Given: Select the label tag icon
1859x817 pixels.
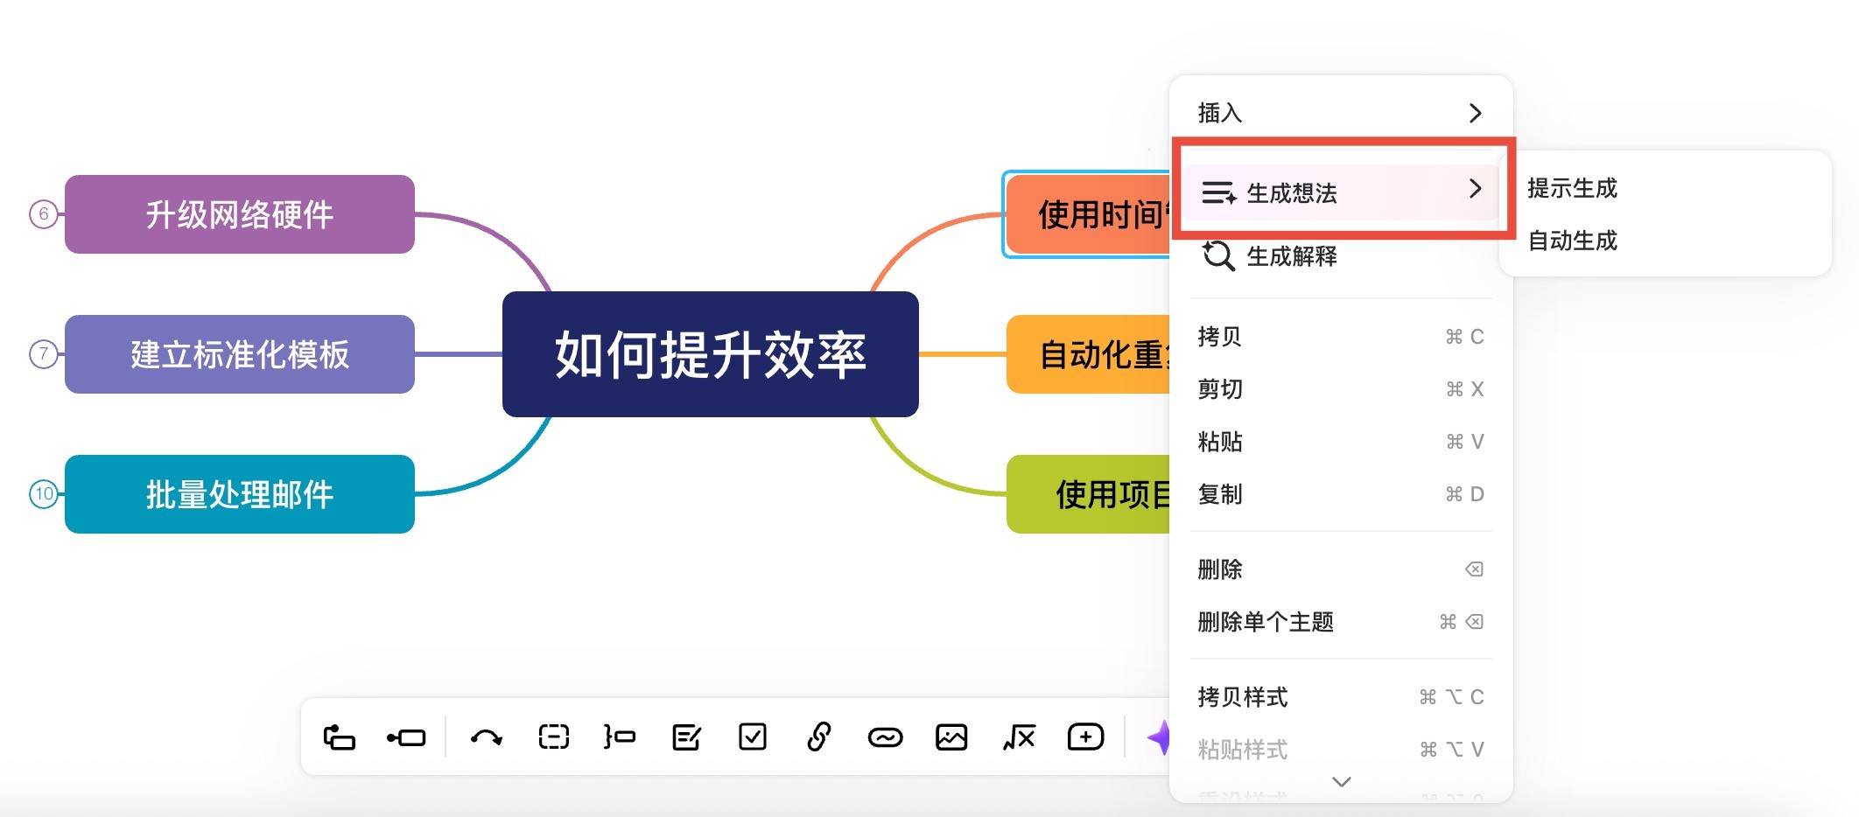Looking at the screenshot, I should [885, 737].
